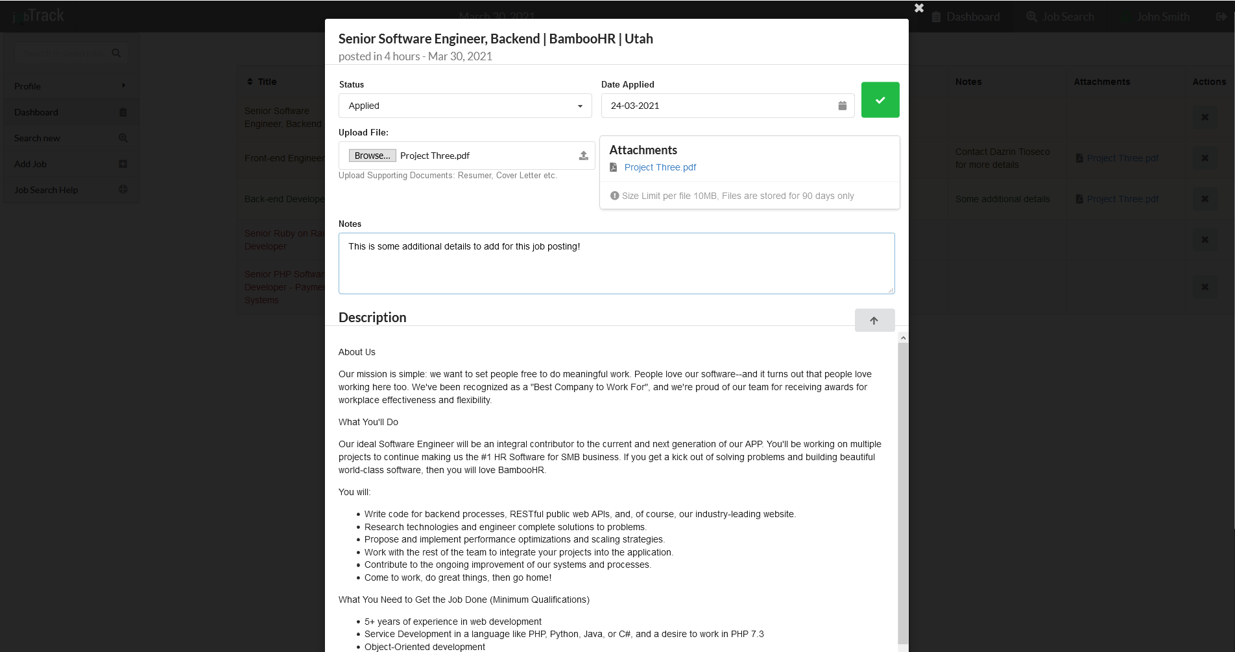Viewport: 1235px width, 652px height.
Task: Focus the Notes text area
Action: [x=616, y=263]
